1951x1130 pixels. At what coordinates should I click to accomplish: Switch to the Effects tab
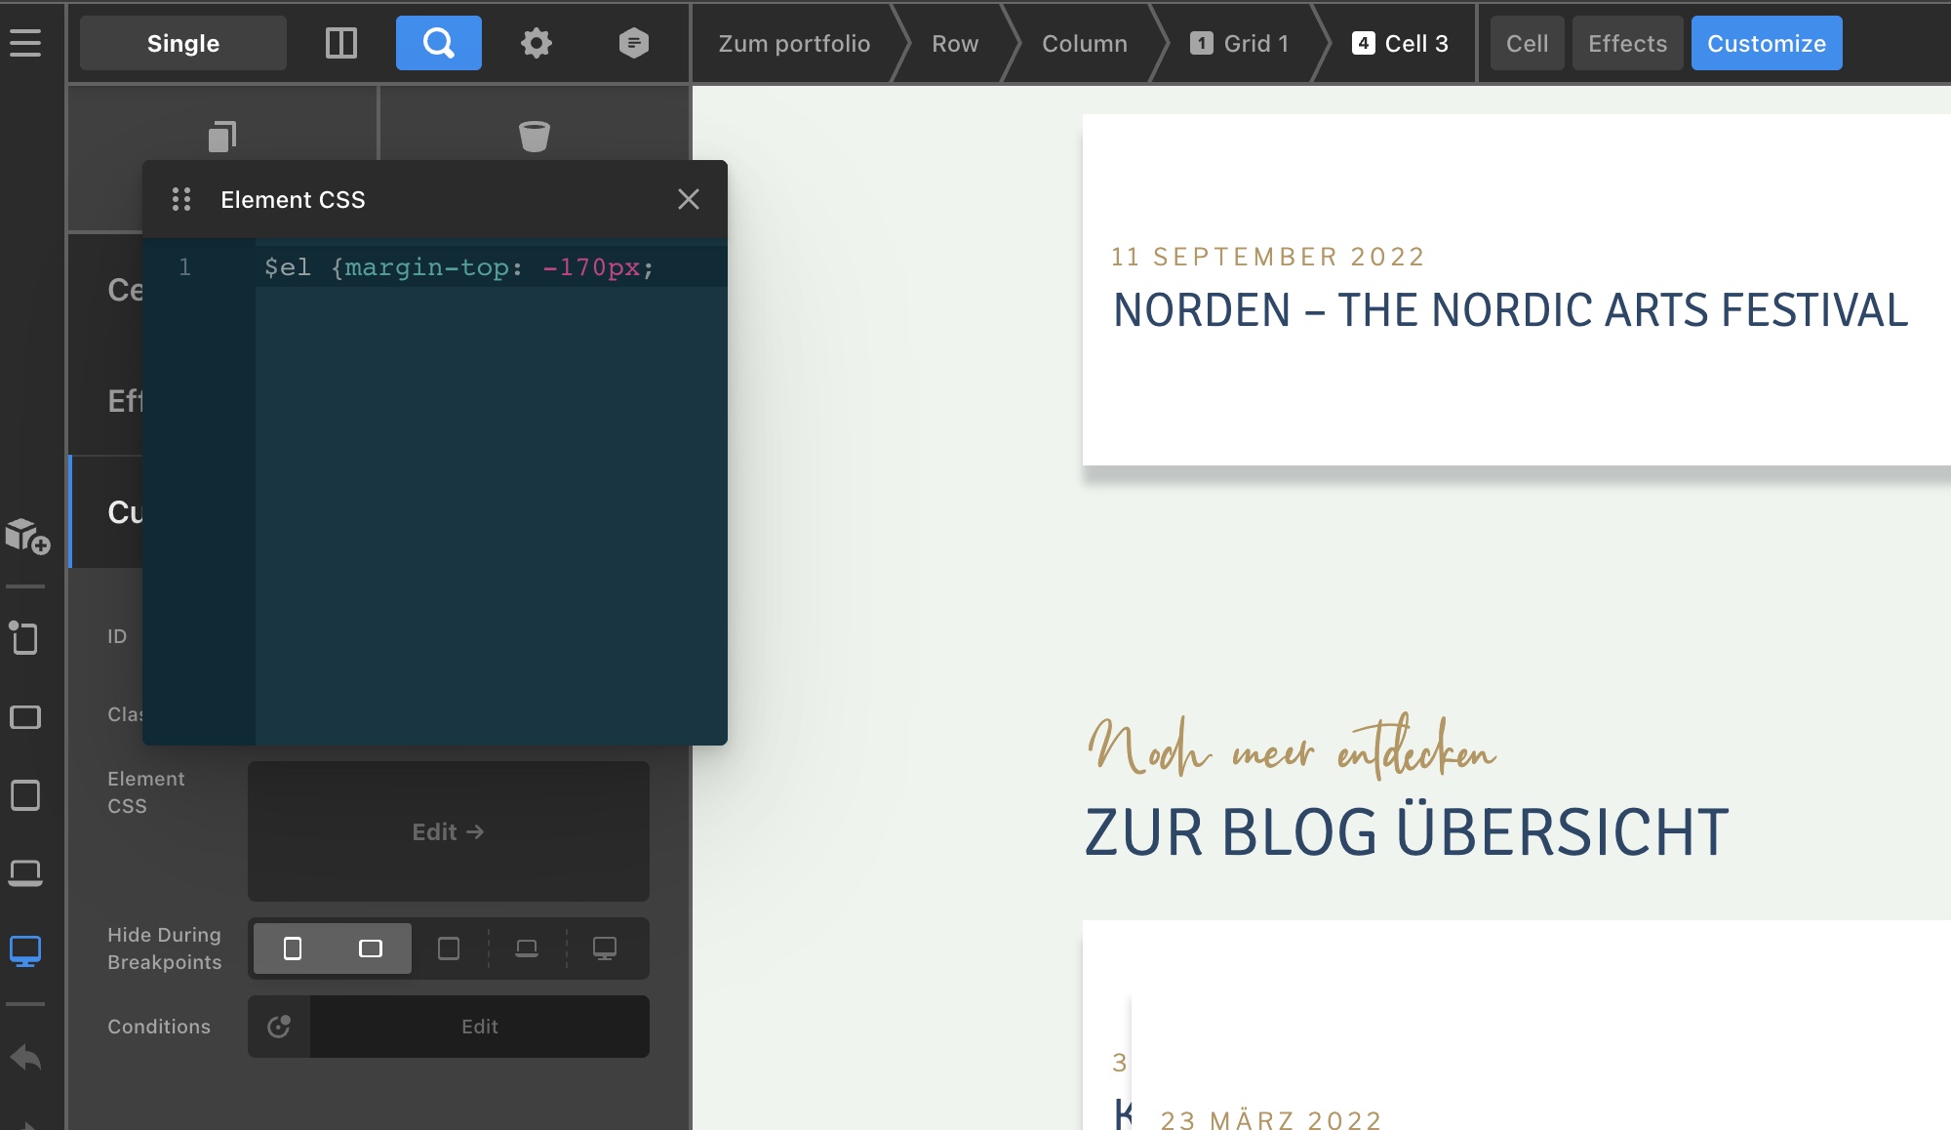tap(1626, 43)
